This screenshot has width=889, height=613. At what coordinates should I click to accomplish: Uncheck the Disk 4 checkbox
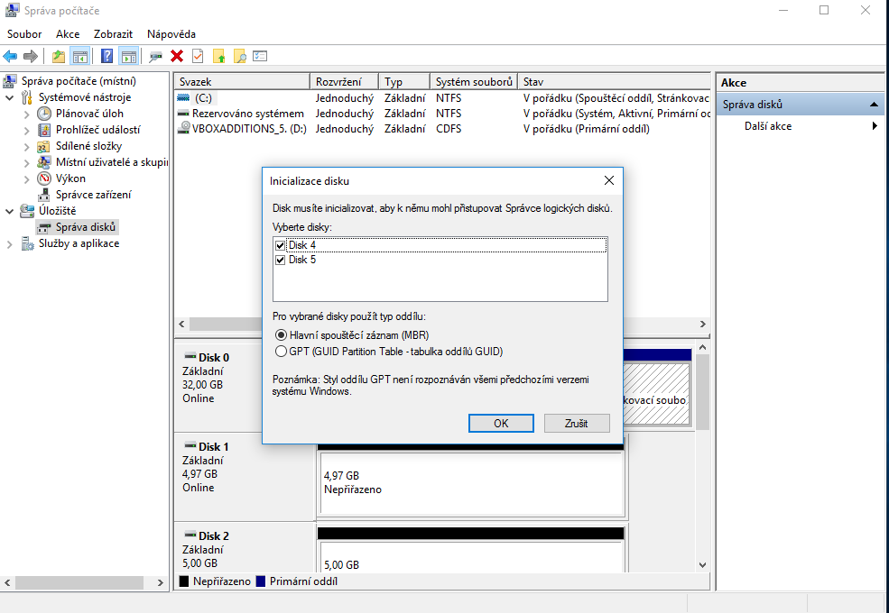[x=280, y=245]
